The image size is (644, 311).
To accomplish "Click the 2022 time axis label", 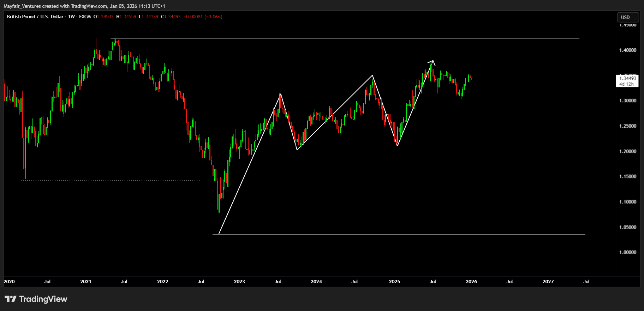I will pos(163,281).
